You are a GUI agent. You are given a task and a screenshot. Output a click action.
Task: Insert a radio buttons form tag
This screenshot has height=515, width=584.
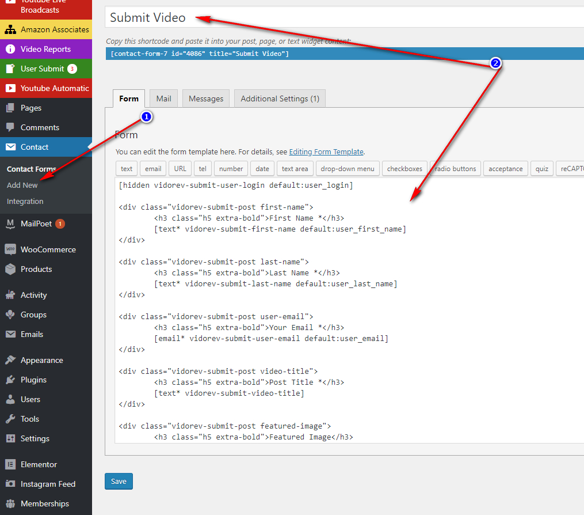coord(455,169)
